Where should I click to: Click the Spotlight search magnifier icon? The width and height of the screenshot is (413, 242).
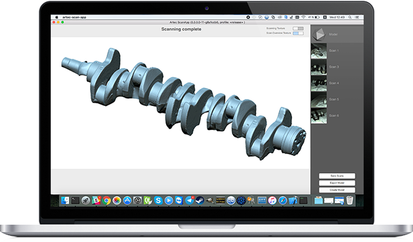pyautogui.click(x=350, y=17)
